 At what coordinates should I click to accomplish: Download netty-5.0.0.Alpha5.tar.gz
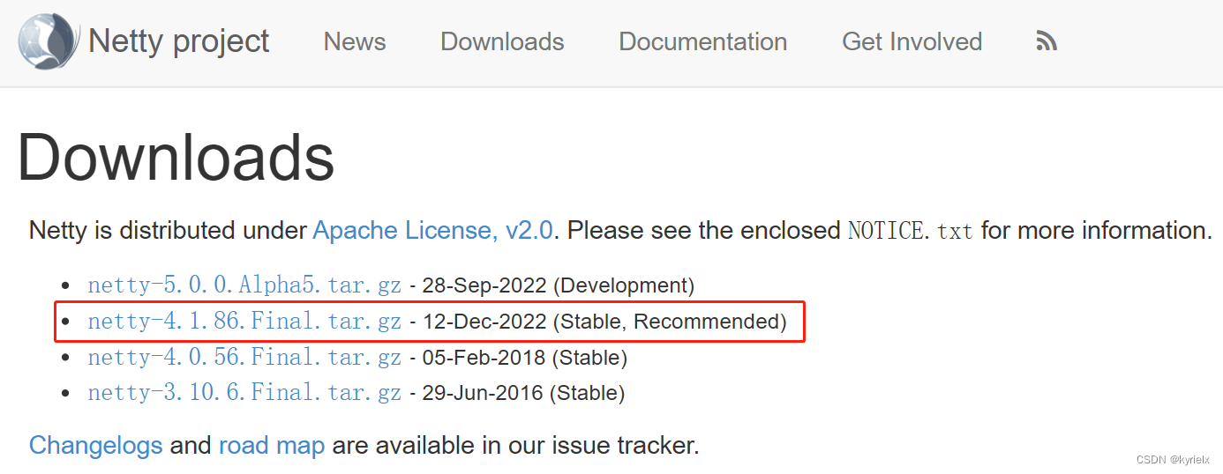click(x=244, y=285)
